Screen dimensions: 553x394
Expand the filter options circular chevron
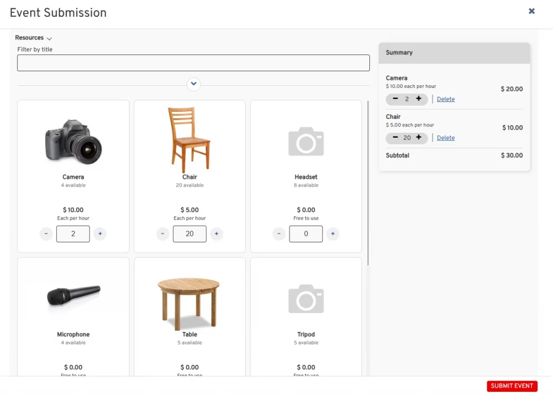194,84
